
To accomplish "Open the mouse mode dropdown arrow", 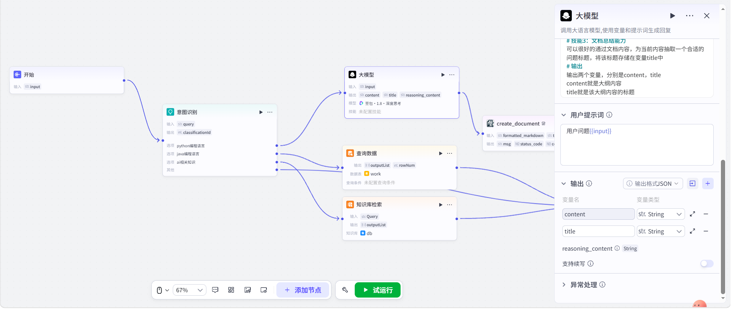I will coord(167,290).
